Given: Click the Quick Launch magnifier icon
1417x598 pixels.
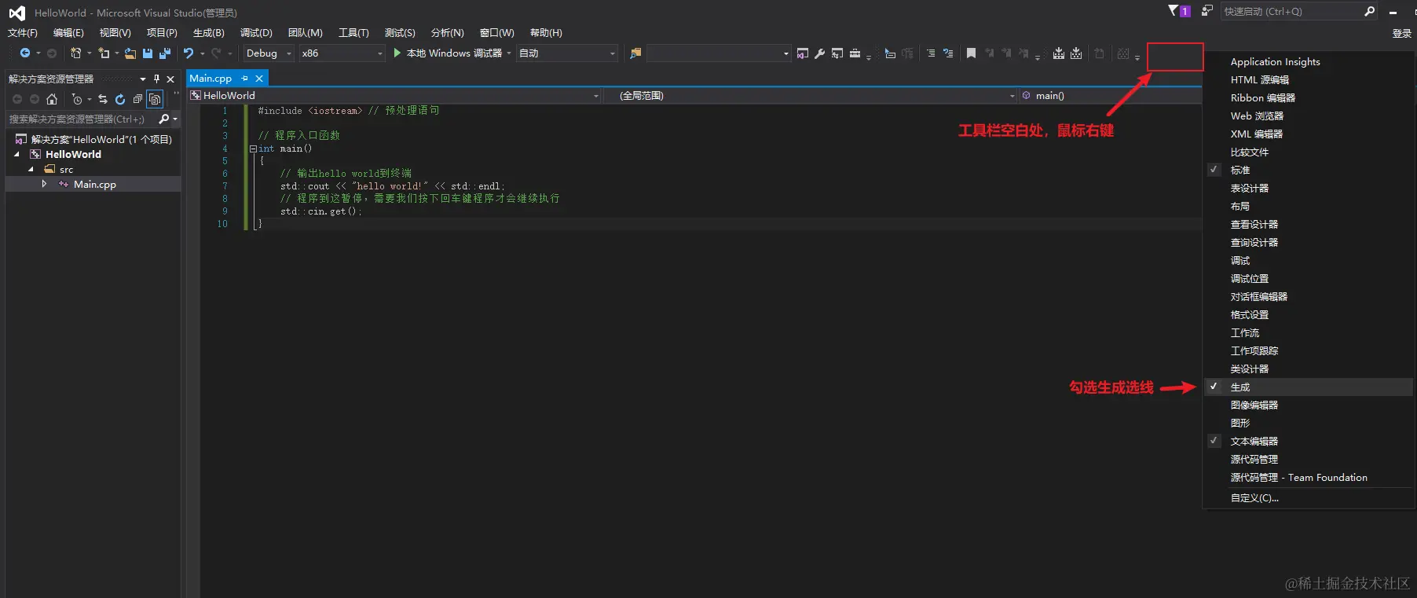Looking at the screenshot, I should (x=1369, y=11).
